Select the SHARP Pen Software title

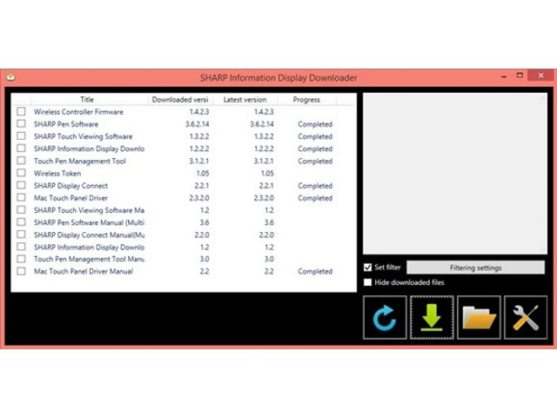click(x=66, y=124)
